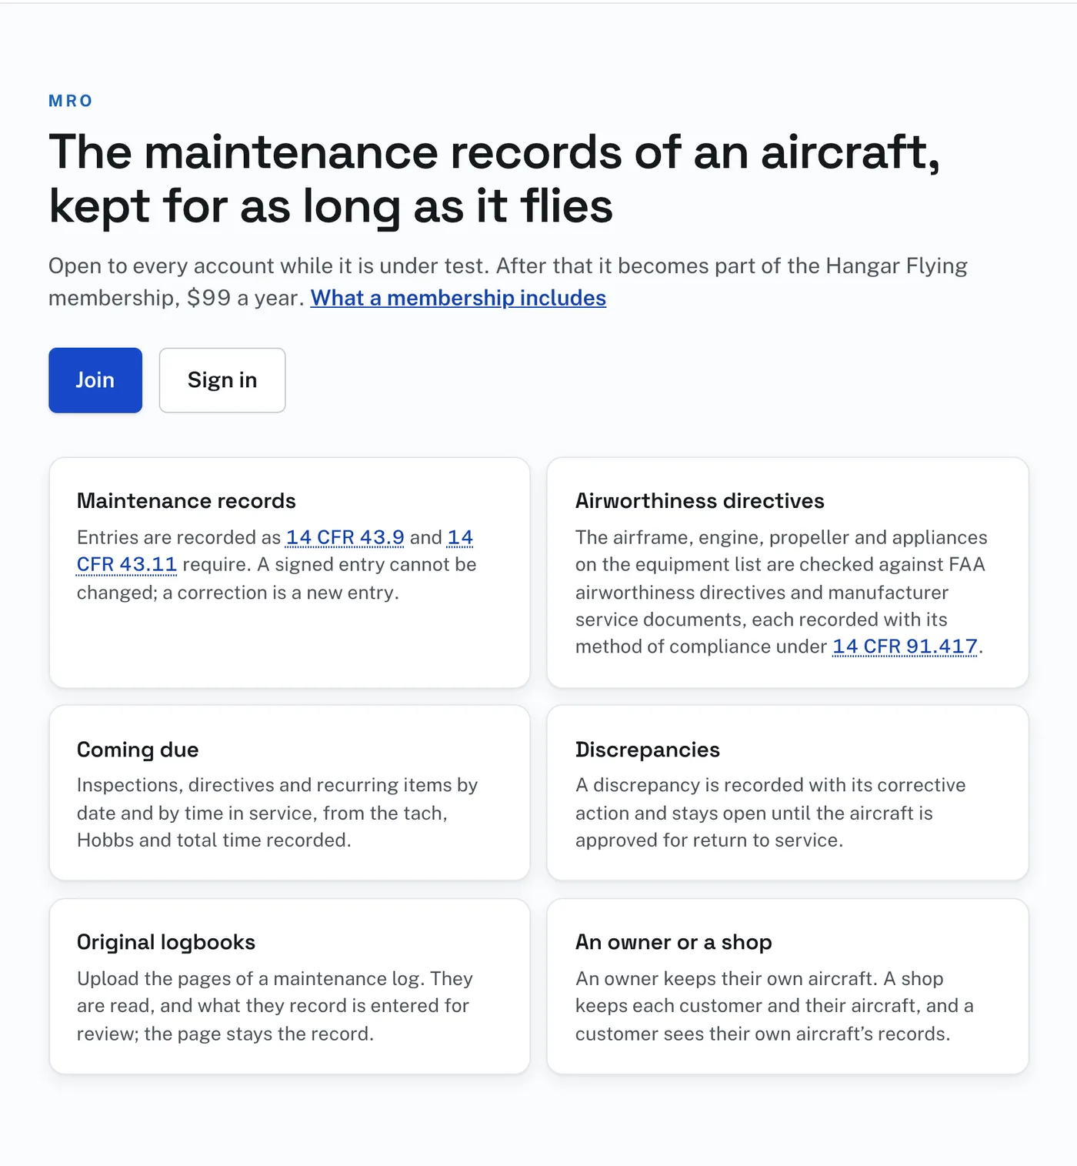This screenshot has height=1166, width=1077.
Task: Click the text "customer sees their own aircraft's records."
Action: click(763, 1034)
